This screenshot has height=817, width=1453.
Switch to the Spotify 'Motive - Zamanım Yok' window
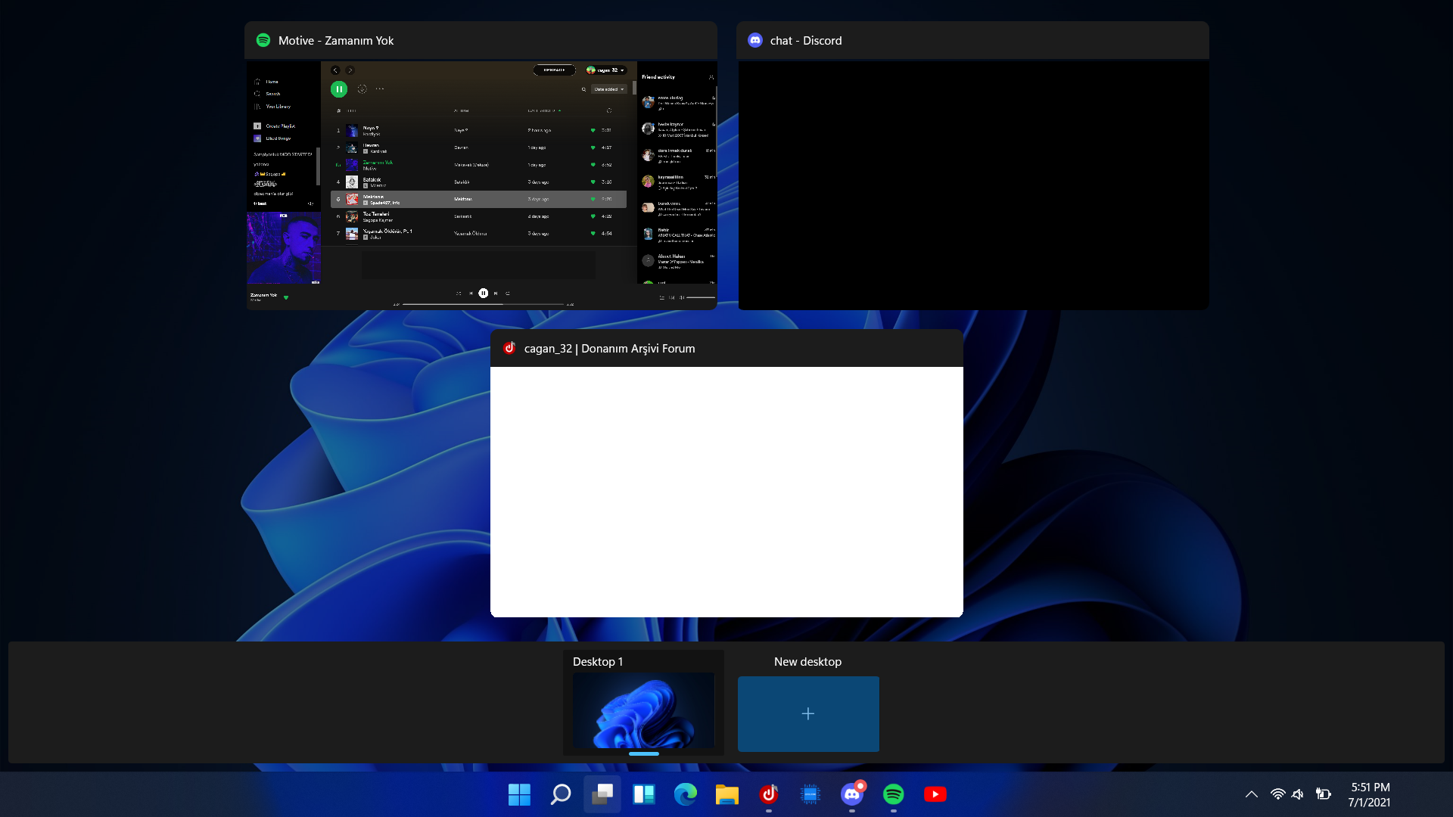pyautogui.click(x=481, y=166)
